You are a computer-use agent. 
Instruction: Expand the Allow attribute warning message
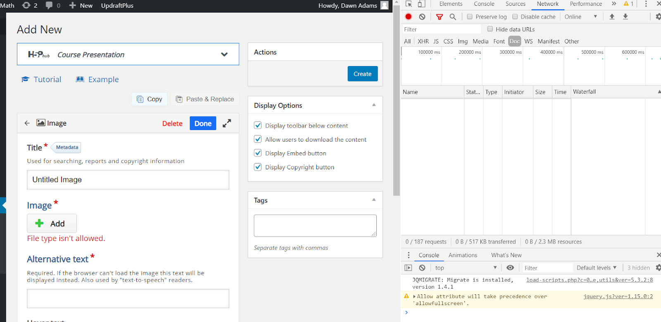pos(414,296)
